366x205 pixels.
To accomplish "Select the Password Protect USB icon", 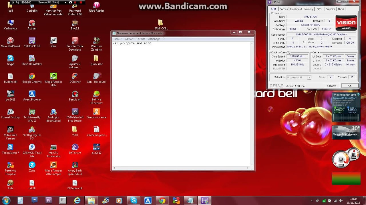I will (x=75, y=9).
